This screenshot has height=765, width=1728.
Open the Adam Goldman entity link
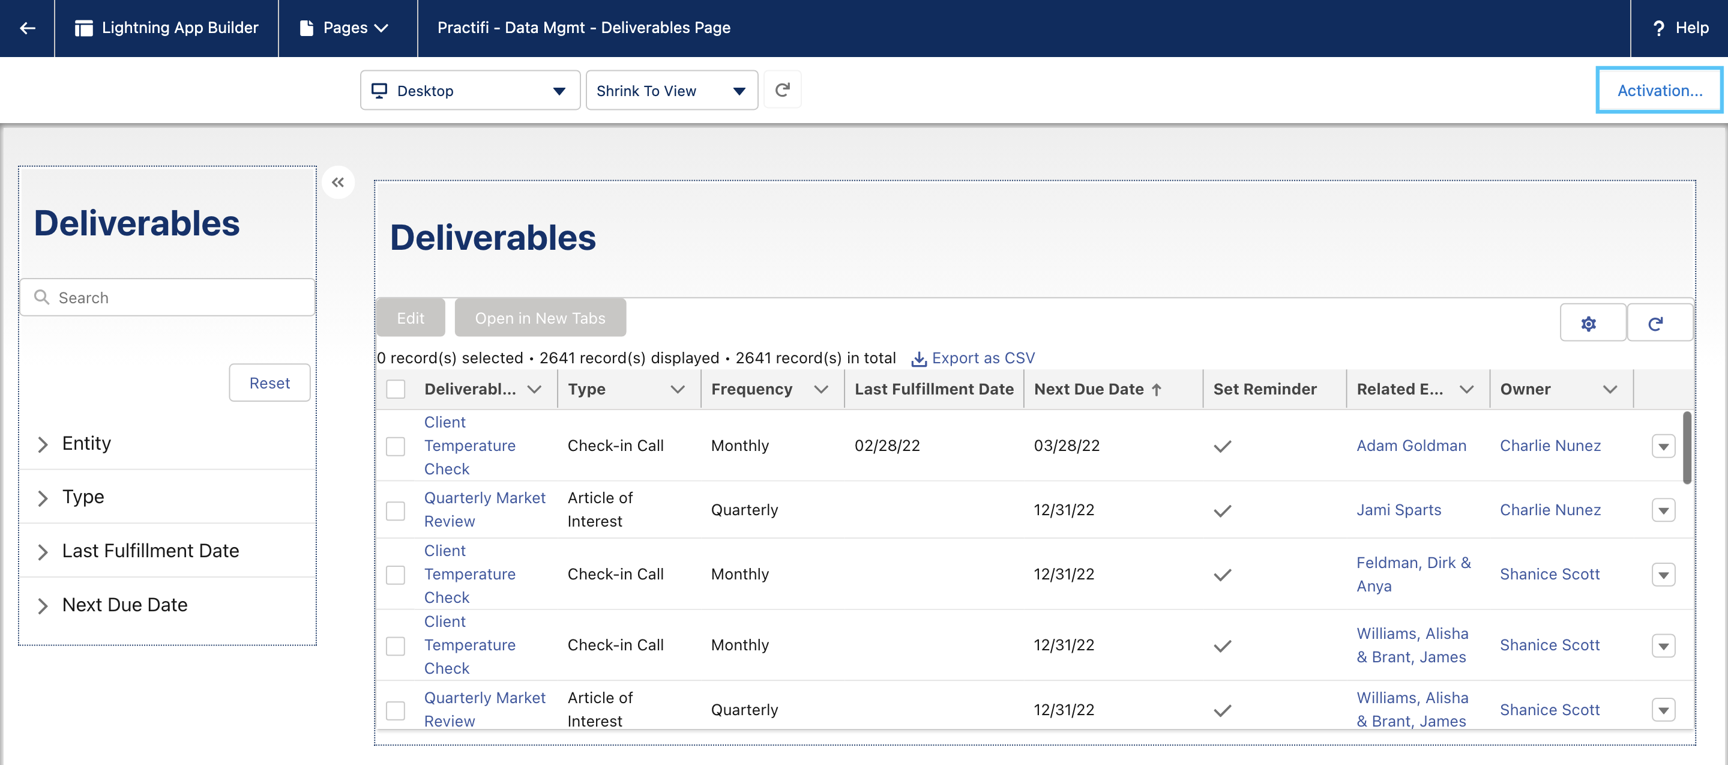[x=1410, y=446]
